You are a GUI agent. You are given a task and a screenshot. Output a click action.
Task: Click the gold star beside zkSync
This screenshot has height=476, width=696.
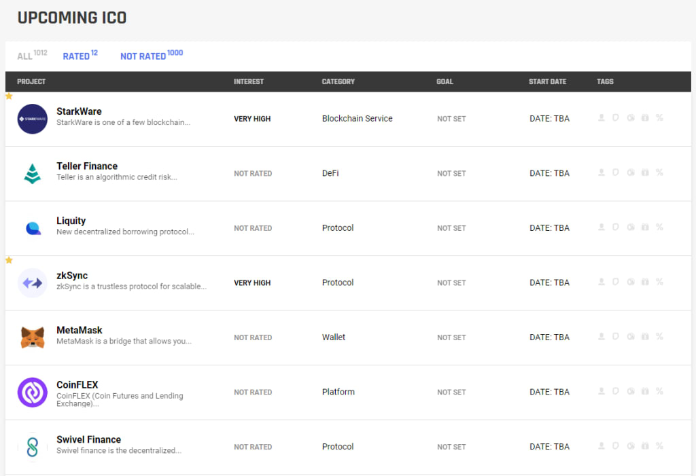tap(9, 260)
